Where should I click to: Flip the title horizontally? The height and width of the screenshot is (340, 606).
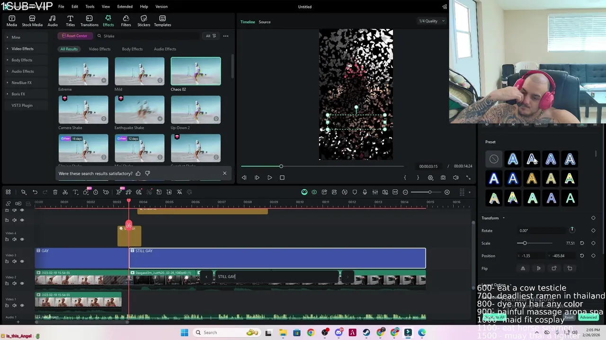523,268
